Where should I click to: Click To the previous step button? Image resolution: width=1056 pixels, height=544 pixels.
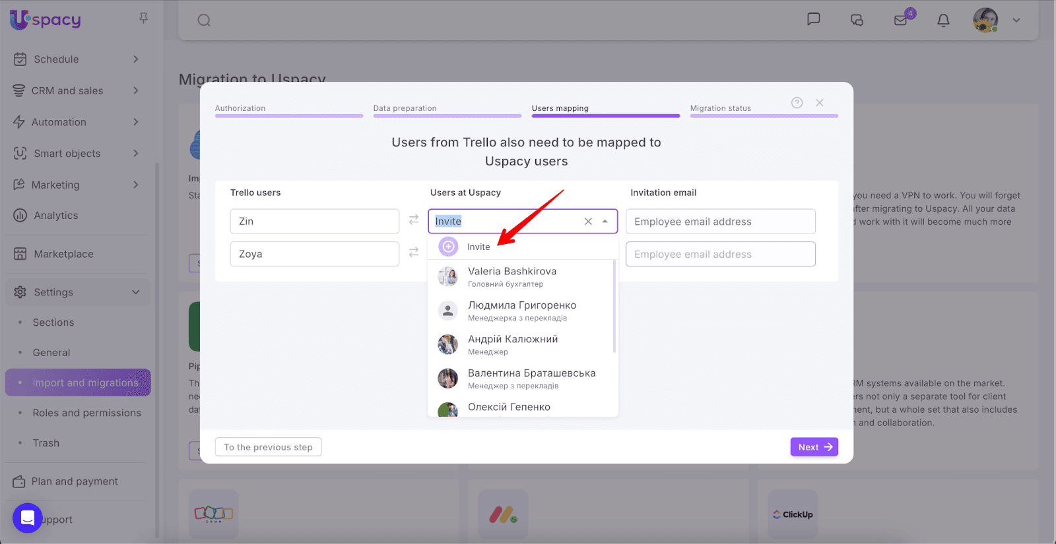point(268,447)
